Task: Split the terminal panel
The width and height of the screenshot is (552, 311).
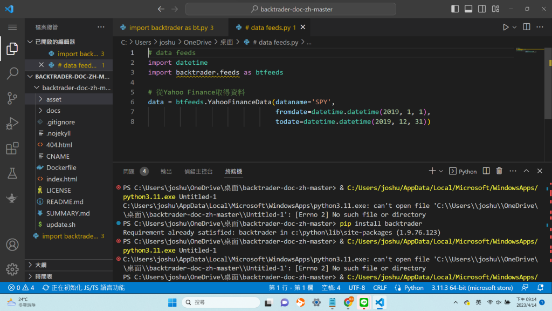Action: point(486,171)
